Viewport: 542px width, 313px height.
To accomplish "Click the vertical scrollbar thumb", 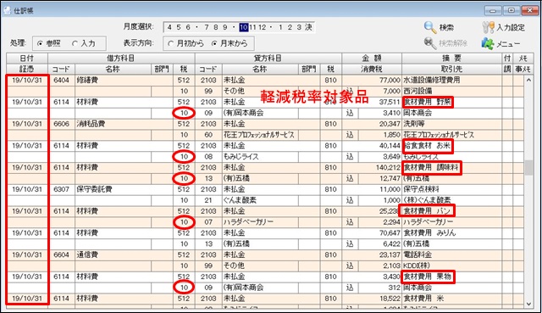I will [x=528, y=167].
